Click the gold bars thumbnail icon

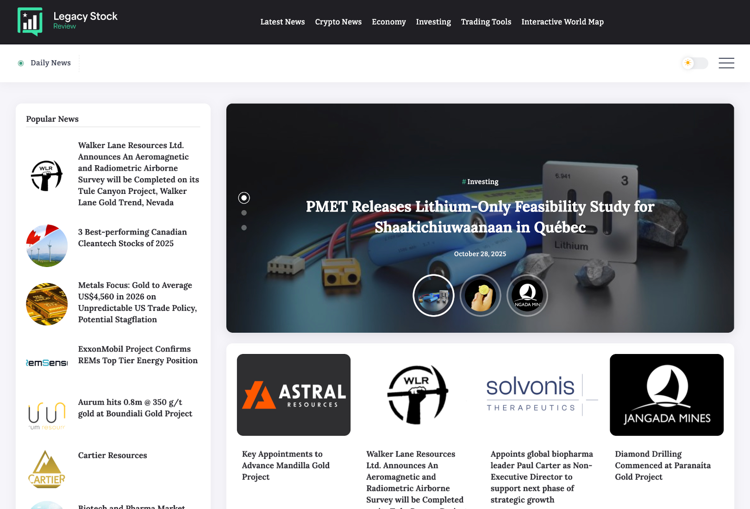(47, 304)
